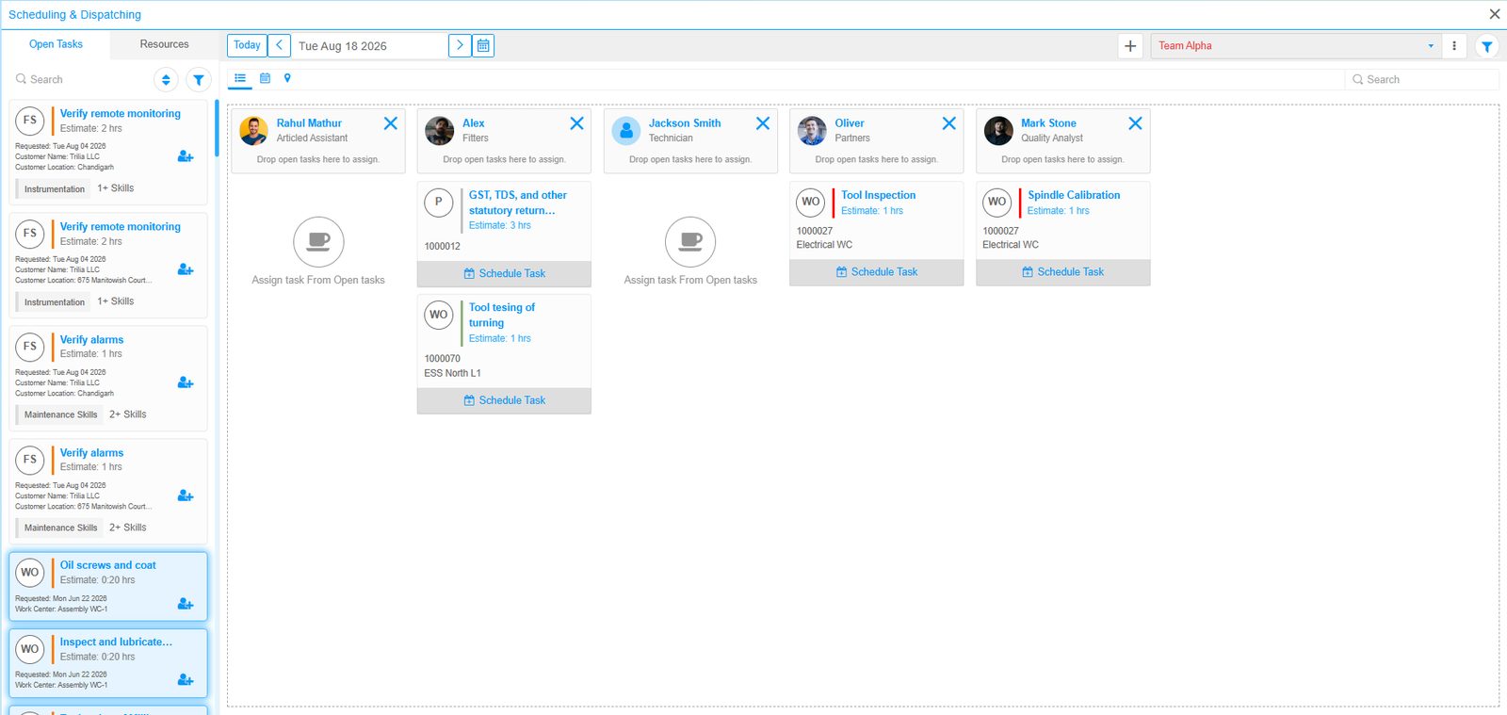Assign resource to Oil screws and coat task
The height and width of the screenshot is (715, 1507).
186,604
